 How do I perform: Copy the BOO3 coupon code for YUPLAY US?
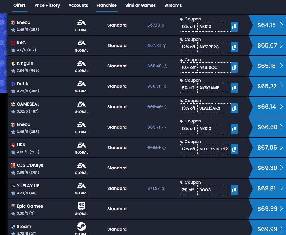234,190
